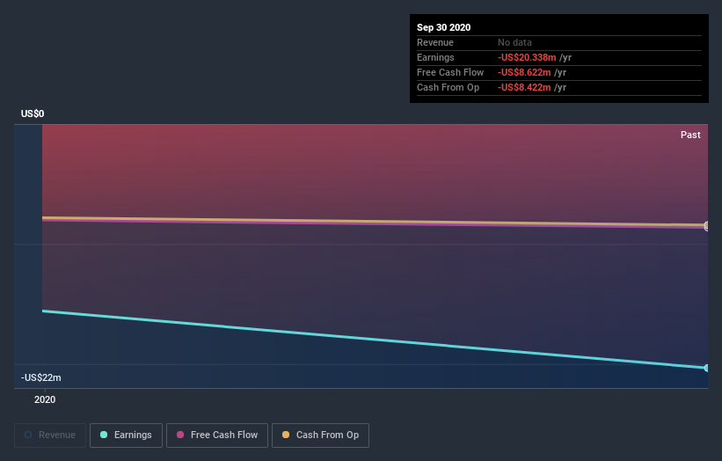Click the Earnings row label in tooltip
Image resolution: width=722 pixels, height=461 pixels.
tap(435, 57)
